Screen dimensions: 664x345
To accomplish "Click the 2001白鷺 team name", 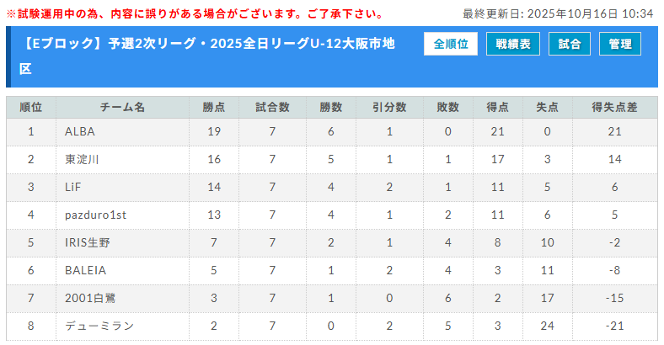I will tap(88, 298).
